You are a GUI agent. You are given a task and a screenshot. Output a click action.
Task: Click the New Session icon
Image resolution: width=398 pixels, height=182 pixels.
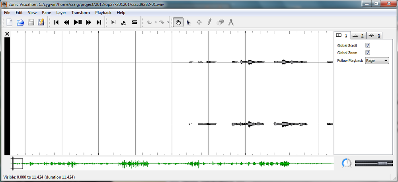[x=10, y=22]
